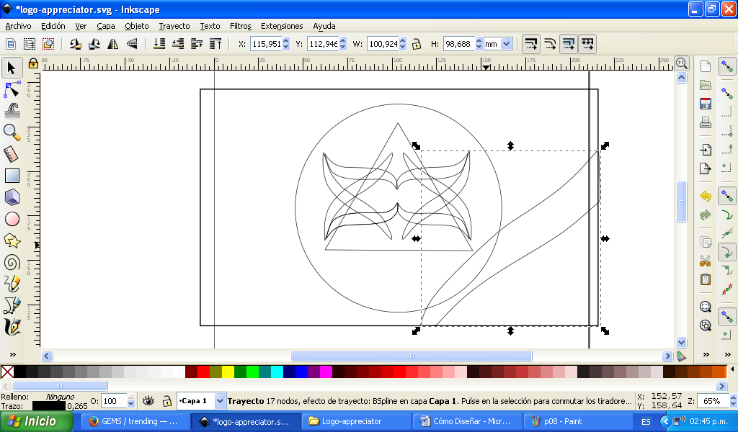Select the Node edit tool
The width and height of the screenshot is (738, 432).
click(x=12, y=89)
